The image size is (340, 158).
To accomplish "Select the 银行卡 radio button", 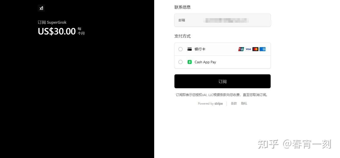I will [181, 49].
